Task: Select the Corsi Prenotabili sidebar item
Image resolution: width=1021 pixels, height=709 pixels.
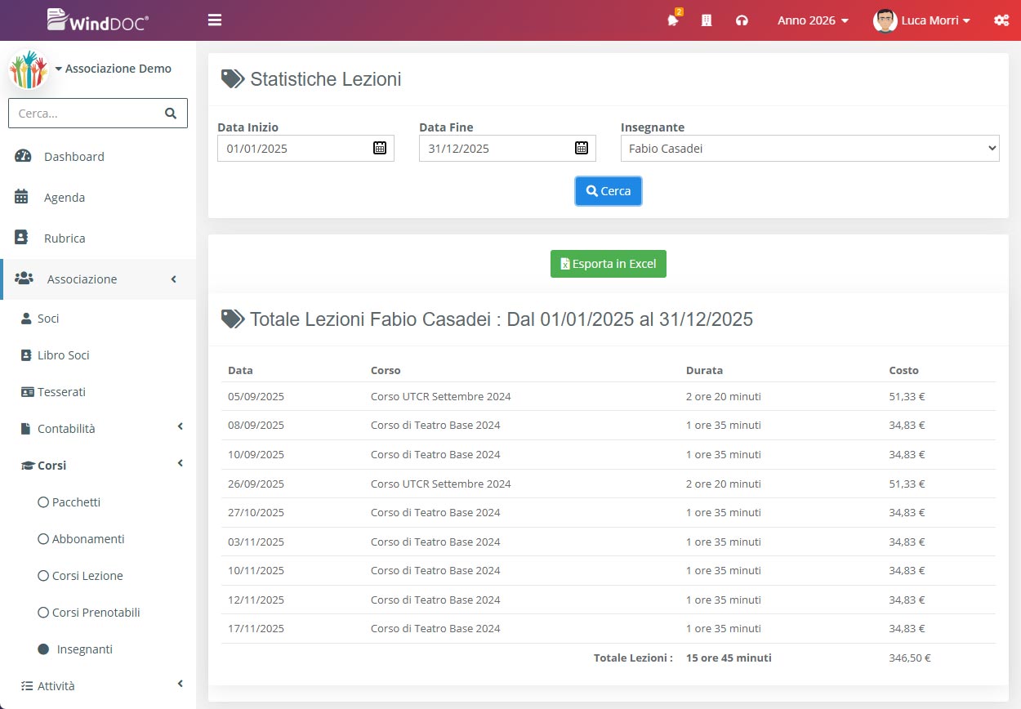Action: (96, 613)
